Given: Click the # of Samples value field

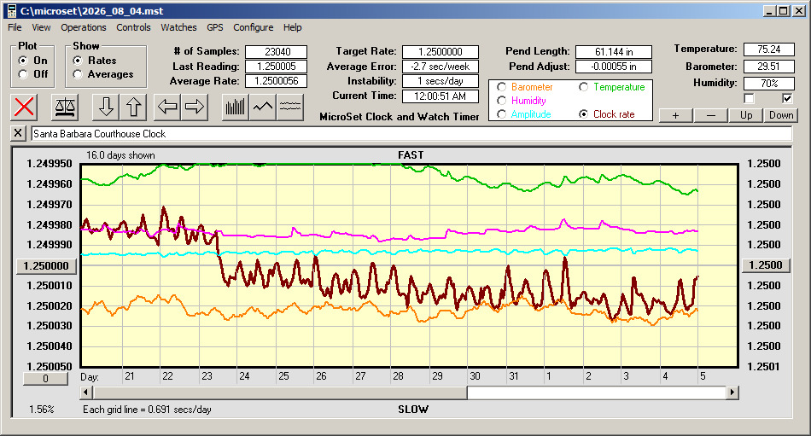Looking at the screenshot, I should [277, 52].
